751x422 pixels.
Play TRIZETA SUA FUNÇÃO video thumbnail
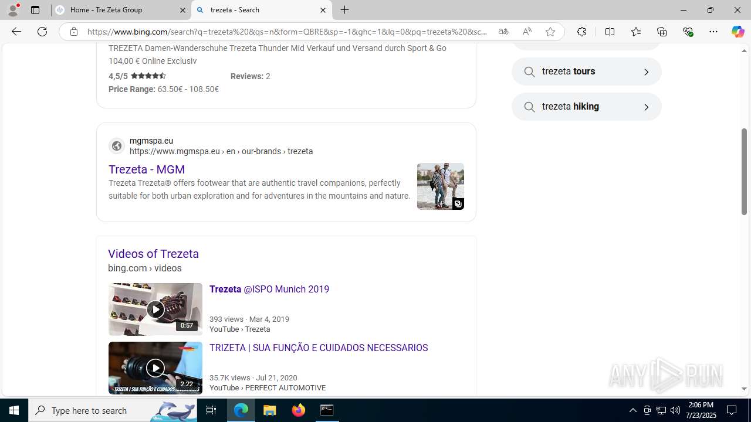click(155, 368)
